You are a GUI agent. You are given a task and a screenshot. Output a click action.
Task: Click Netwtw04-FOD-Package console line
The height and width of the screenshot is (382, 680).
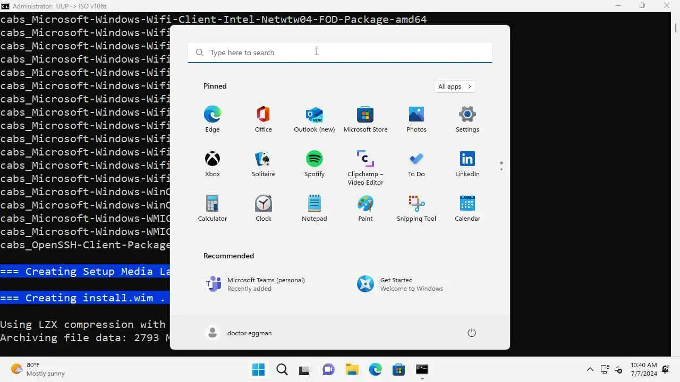coord(213,19)
